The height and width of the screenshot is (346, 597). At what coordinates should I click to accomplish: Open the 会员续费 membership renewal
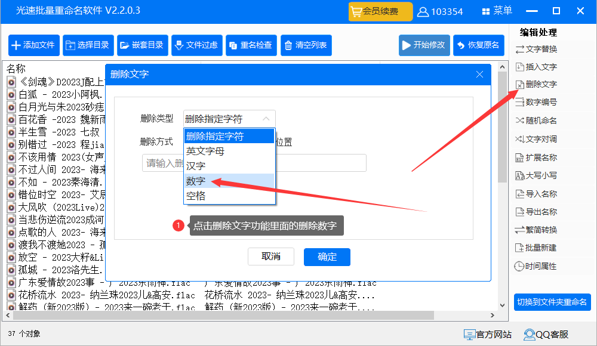(x=380, y=11)
